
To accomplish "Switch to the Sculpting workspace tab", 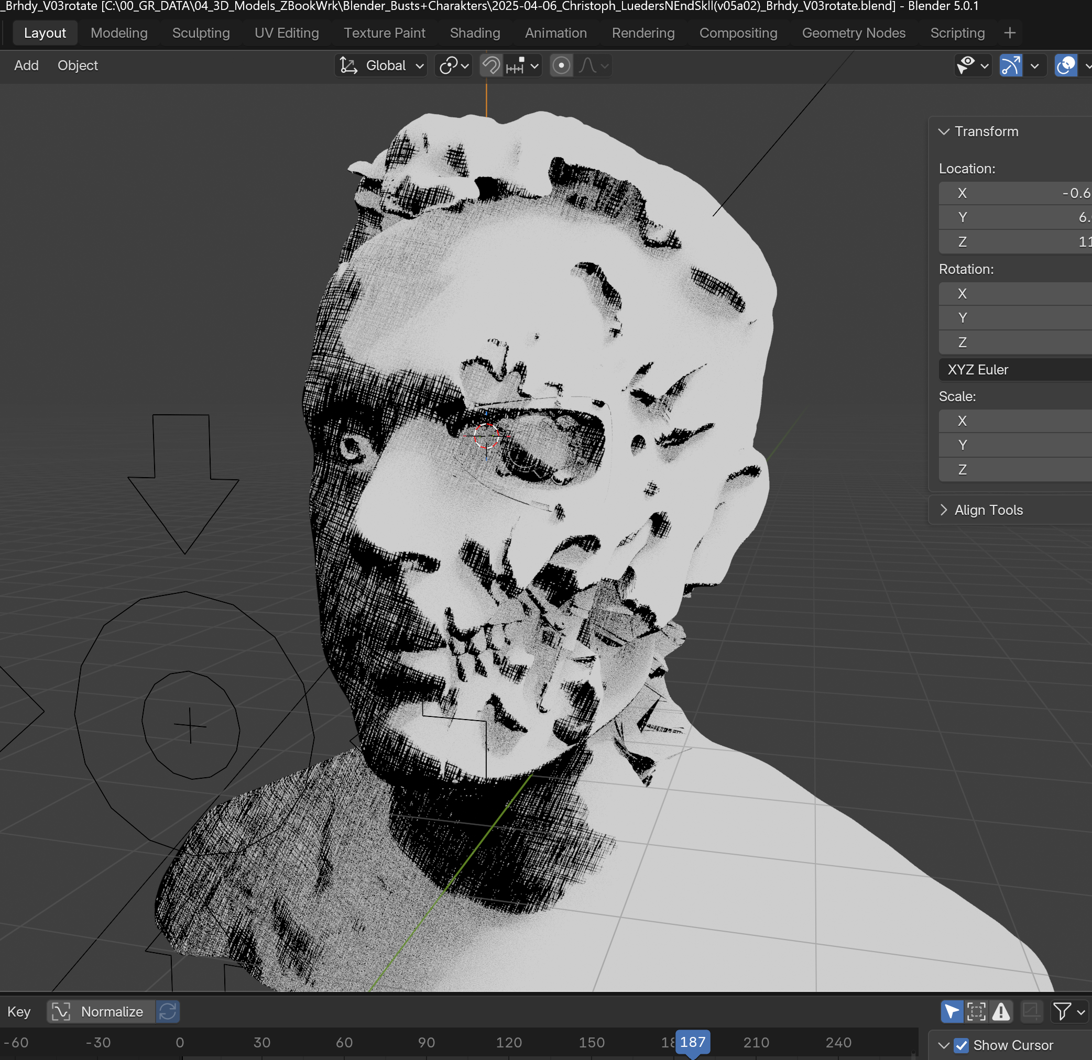I will coord(201,33).
